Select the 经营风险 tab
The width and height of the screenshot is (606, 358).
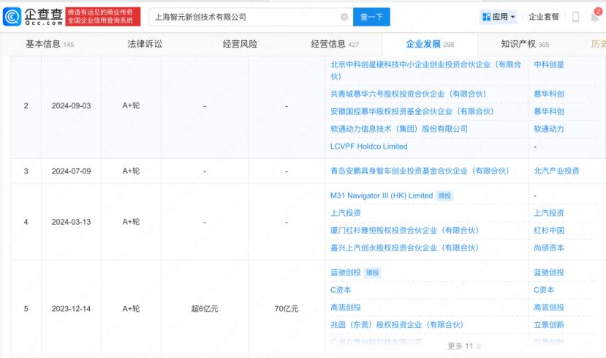coord(240,44)
